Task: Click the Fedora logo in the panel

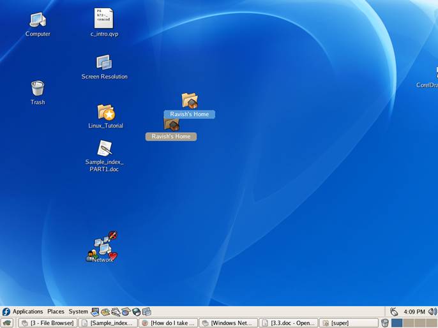Action: [6, 311]
